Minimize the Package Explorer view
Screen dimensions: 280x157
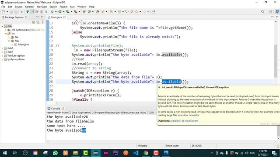tap(37, 17)
